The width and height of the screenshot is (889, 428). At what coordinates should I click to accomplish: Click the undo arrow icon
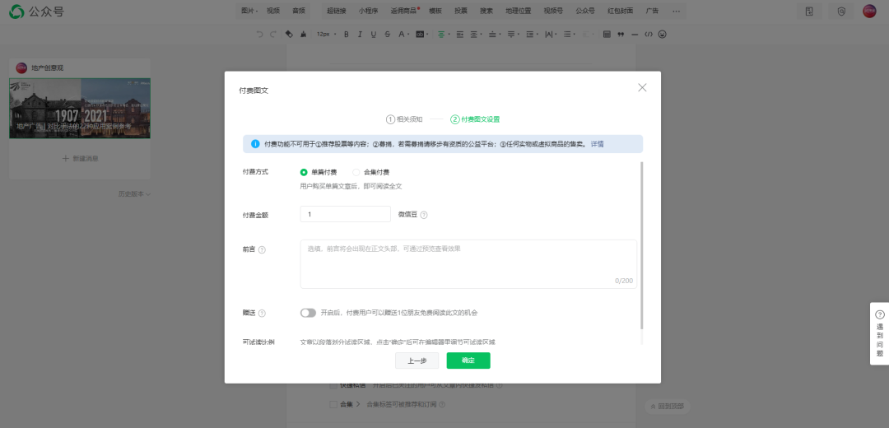261,35
